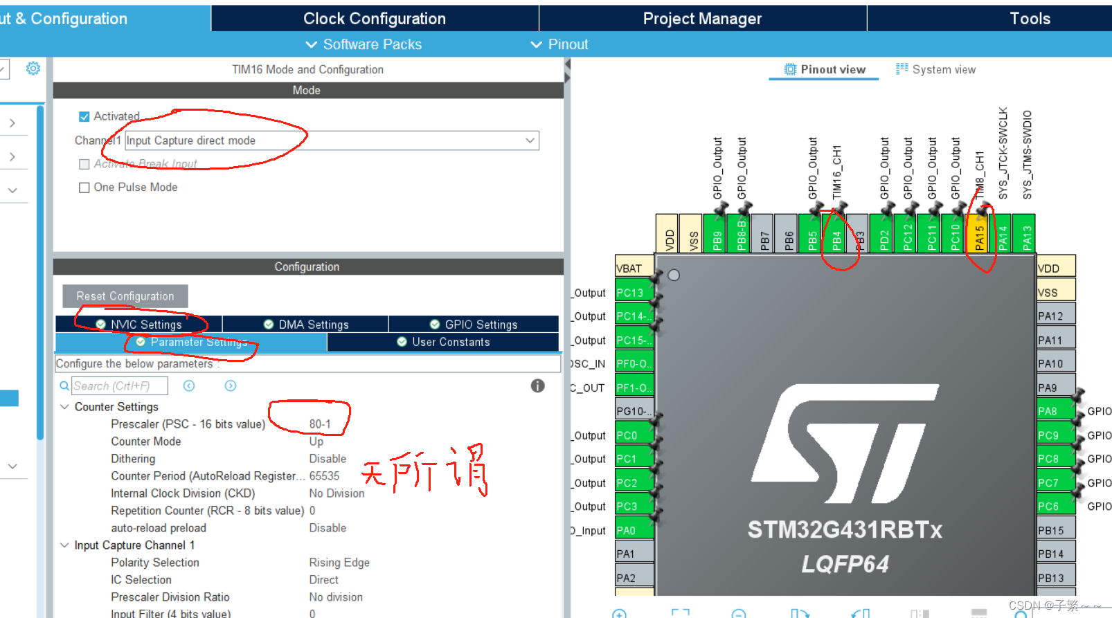Screen dimensions: 1112x618
Task: Collapse the third sidebar category chevron
Action: coord(12,190)
